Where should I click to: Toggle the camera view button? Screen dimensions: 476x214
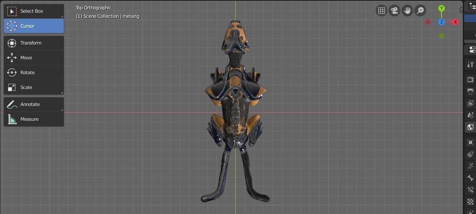394,11
